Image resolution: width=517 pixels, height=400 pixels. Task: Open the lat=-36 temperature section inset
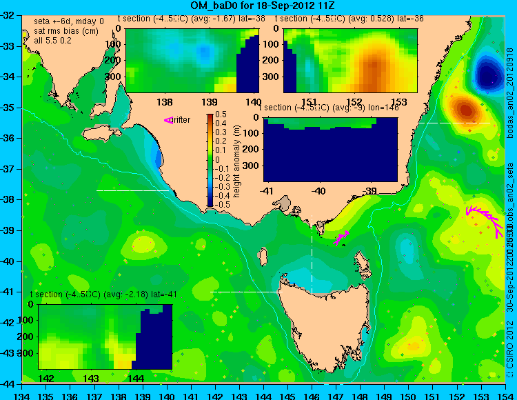click(x=350, y=61)
